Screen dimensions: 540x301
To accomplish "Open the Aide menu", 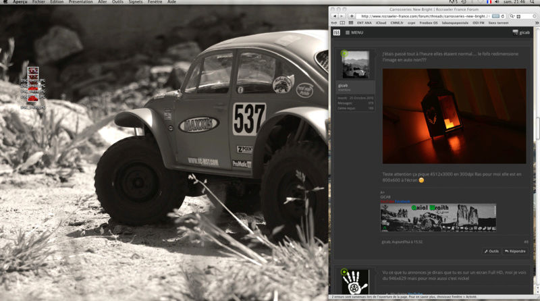I will pos(171,2).
